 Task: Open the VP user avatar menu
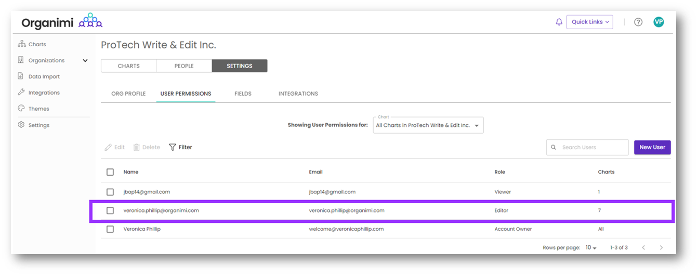tap(659, 22)
